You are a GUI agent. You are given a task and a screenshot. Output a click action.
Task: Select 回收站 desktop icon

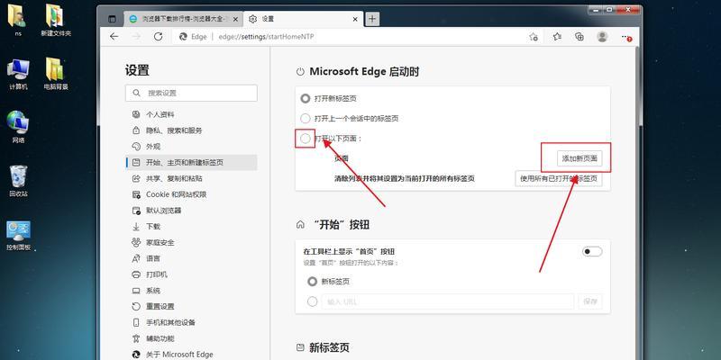click(x=18, y=181)
